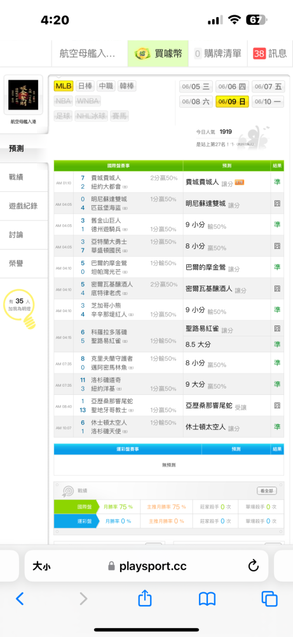Viewport: 293px width, 637px height.
Task: Click the 看全部 button
Action: pos(267,490)
